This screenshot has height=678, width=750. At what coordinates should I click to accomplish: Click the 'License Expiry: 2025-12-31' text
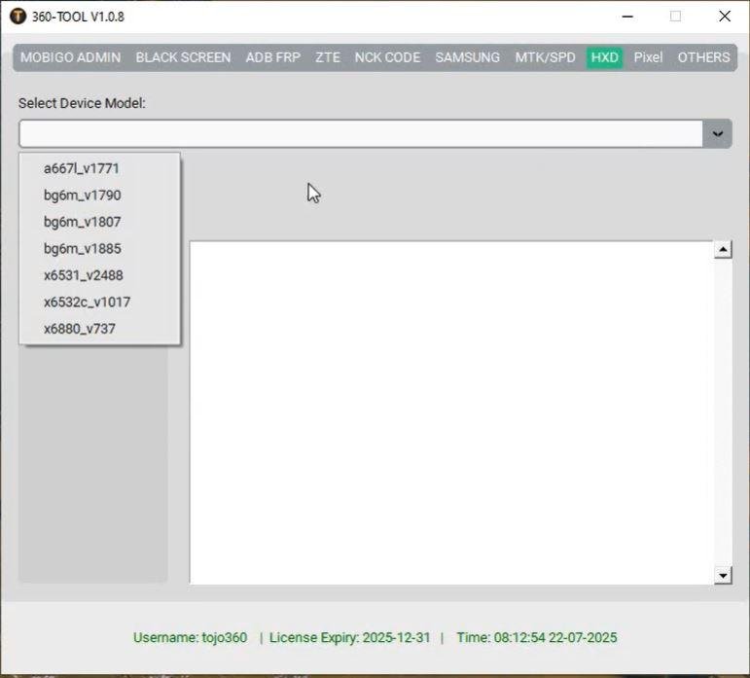[x=349, y=638]
